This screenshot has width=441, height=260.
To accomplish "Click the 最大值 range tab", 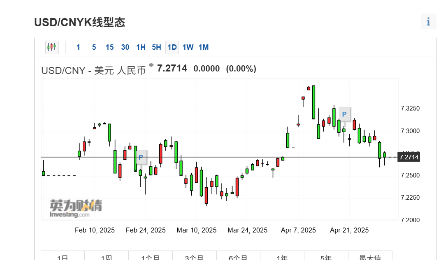I will tap(370, 256).
